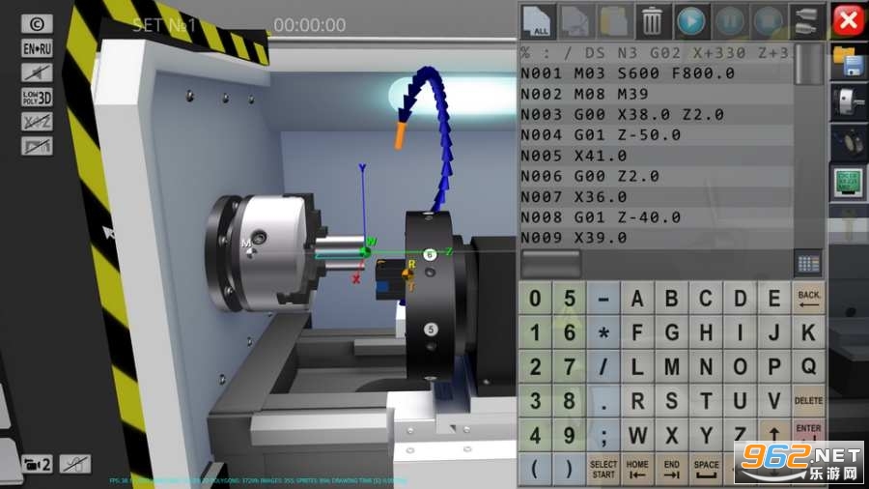The image size is (869, 489).
Task: Click the horizontal slider below the code
Action: point(550,264)
